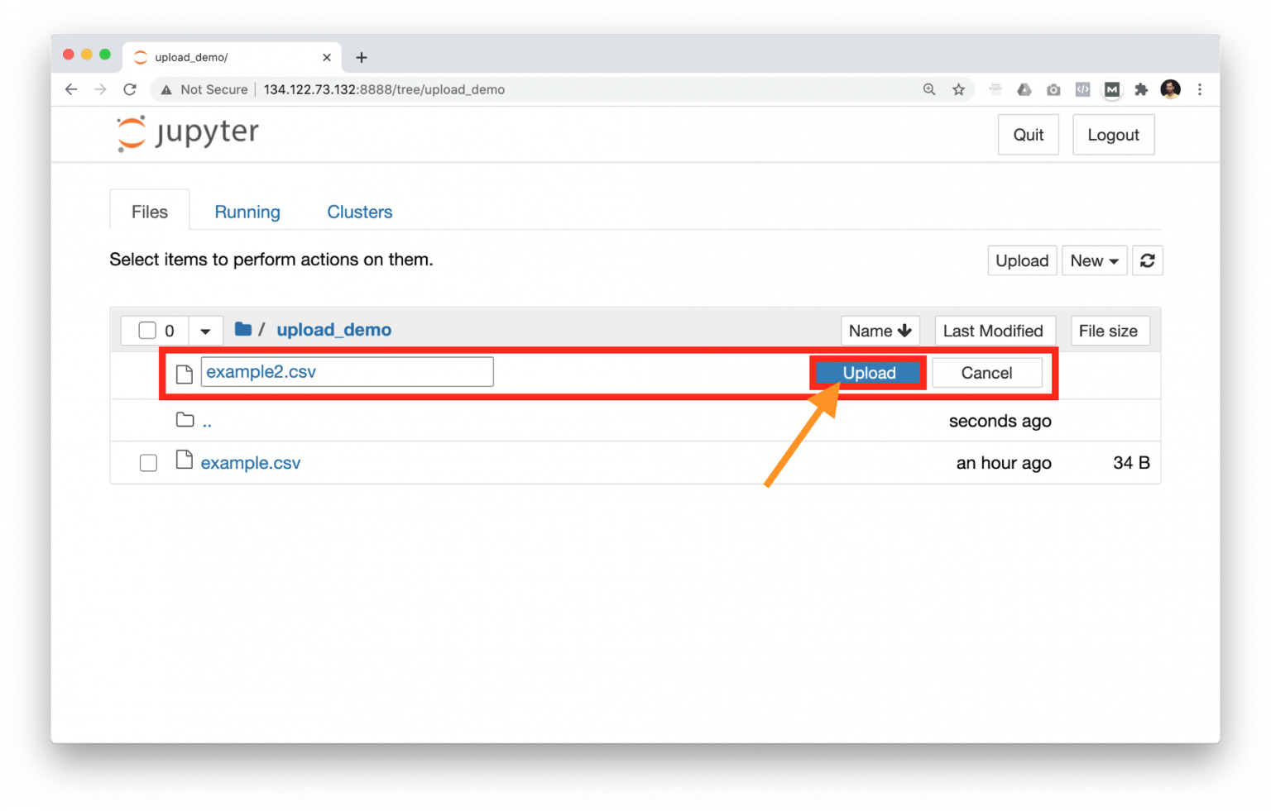This screenshot has height=811, width=1271.
Task: Select the example.csv row checkbox
Action: tap(148, 463)
